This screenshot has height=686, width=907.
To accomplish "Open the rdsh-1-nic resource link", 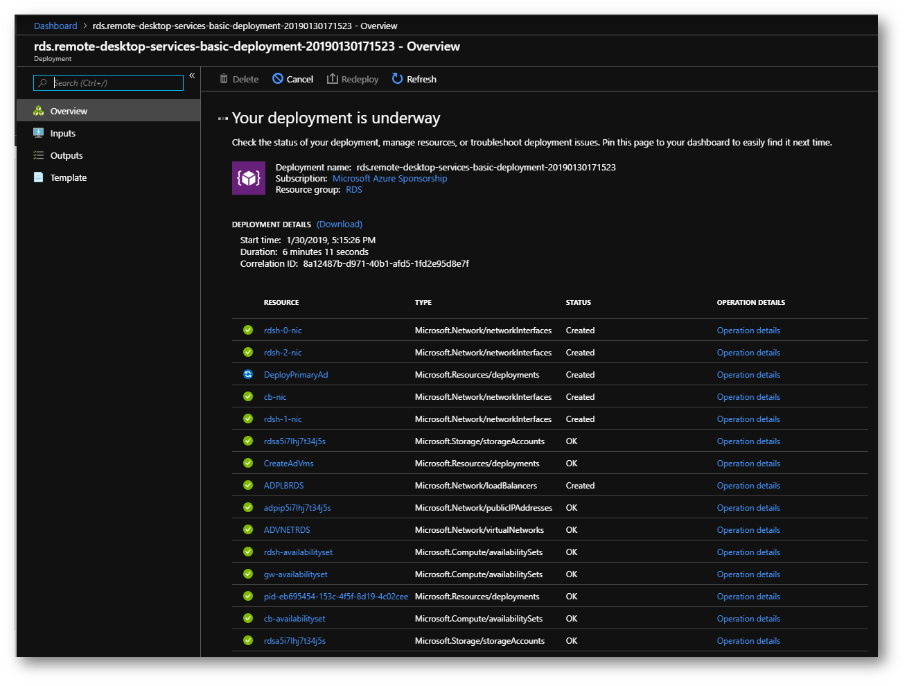I will [283, 419].
